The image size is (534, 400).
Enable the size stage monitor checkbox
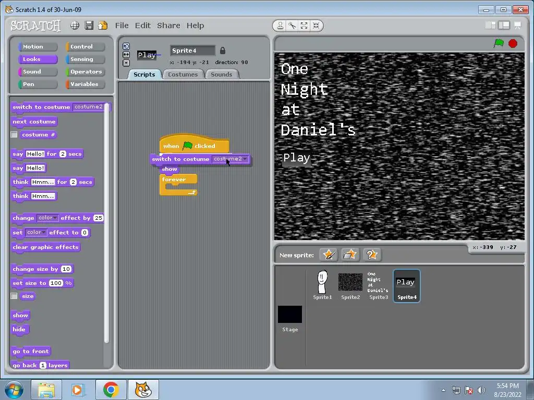(x=14, y=296)
